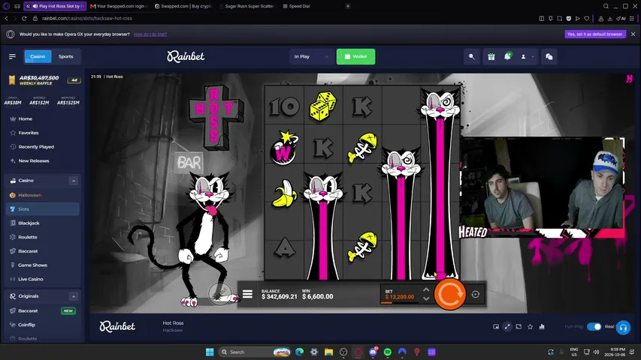
Task: Toggle Fun Play / Real mode switch
Action: pos(594,326)
